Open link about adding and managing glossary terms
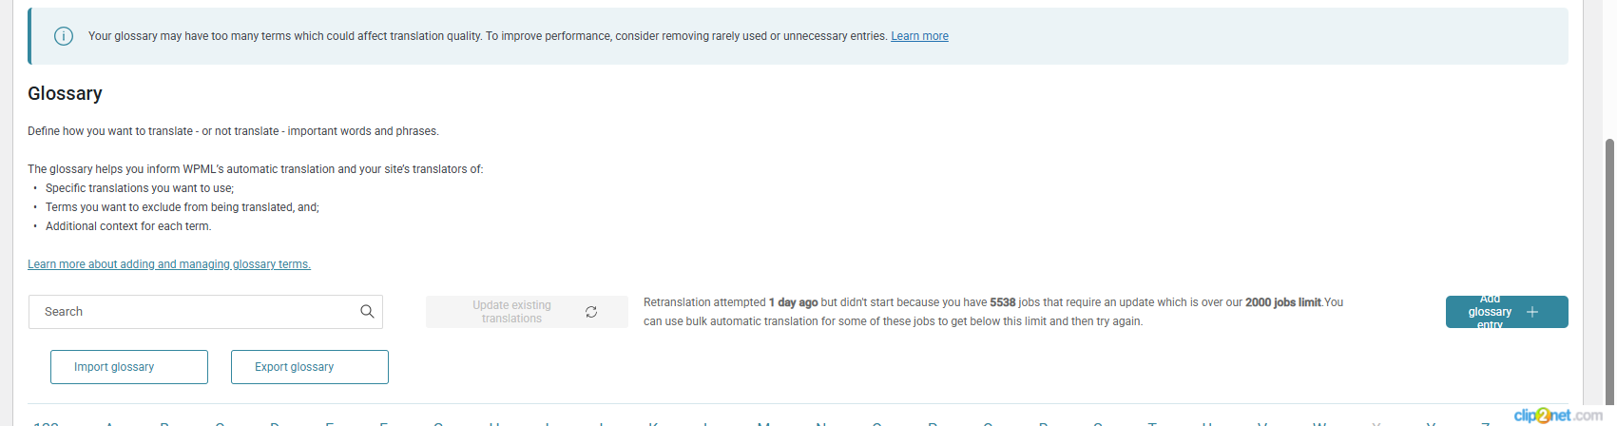1617x426 pixels. pyautogui.click(x=169, y=264)
